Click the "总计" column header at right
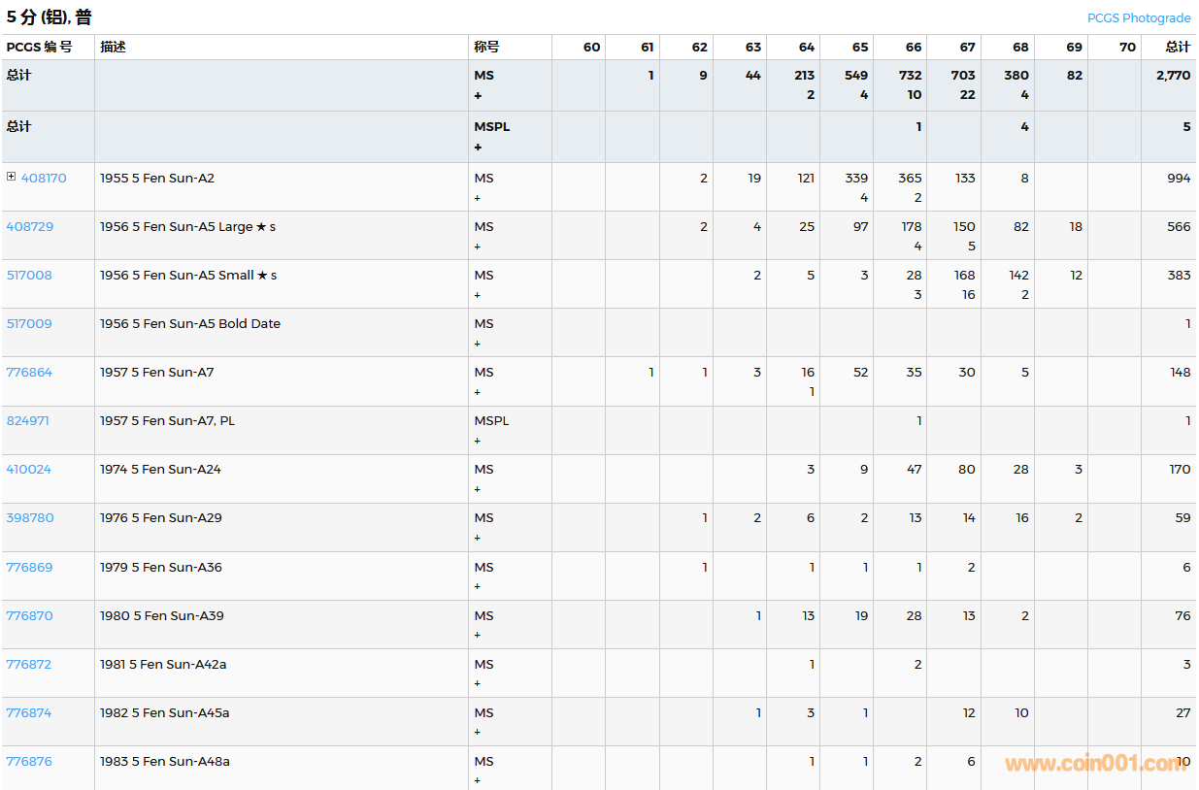Screen dimensions: 1199x790 pyautogui.click(x=1178, y=47)
